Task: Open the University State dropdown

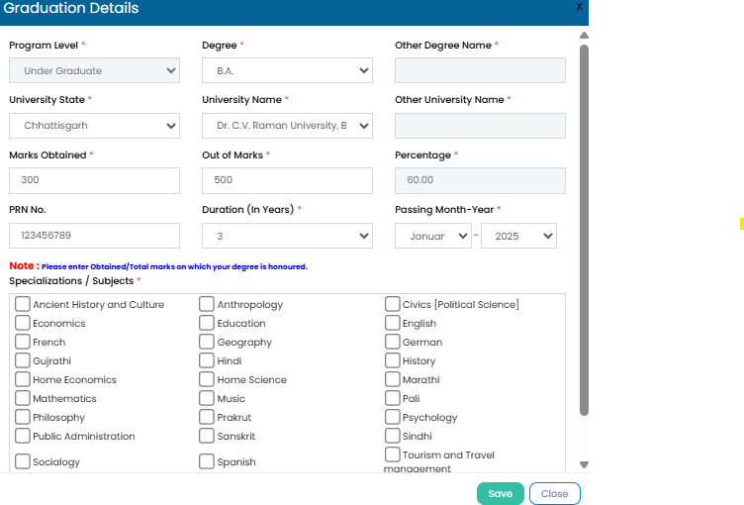Action: (x=94, y=126)
